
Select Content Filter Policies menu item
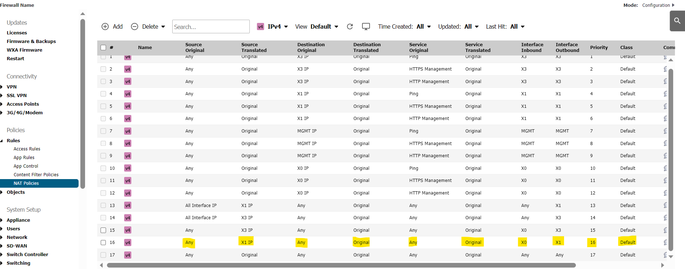click(36, 175)
